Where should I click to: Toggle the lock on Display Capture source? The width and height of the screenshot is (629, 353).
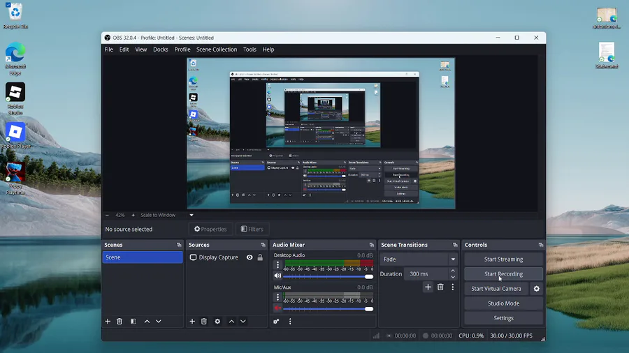260,257
